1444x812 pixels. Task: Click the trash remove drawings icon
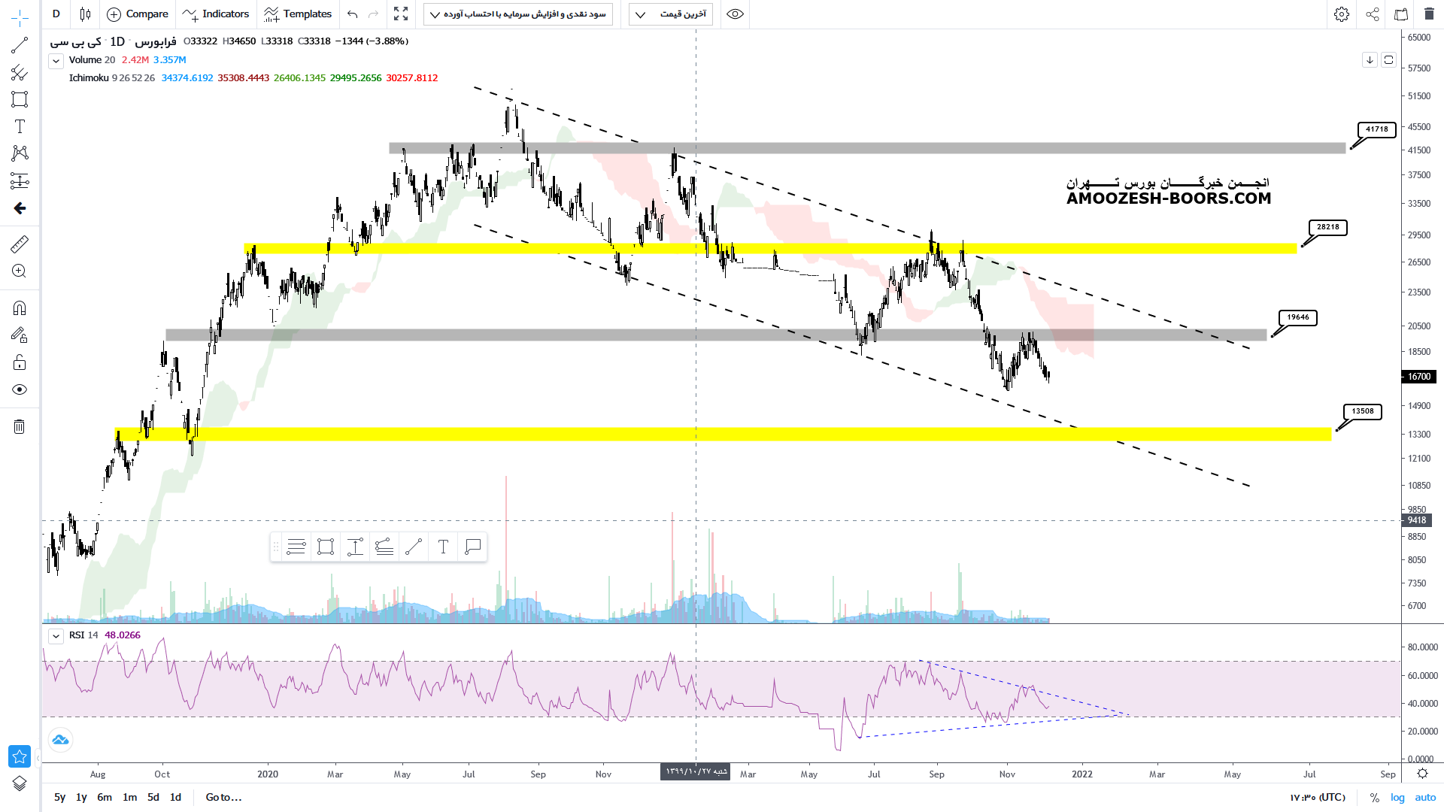(20, 427)
